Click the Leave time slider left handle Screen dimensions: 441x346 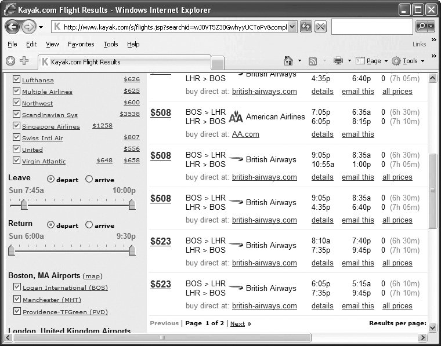coord(24,204)
